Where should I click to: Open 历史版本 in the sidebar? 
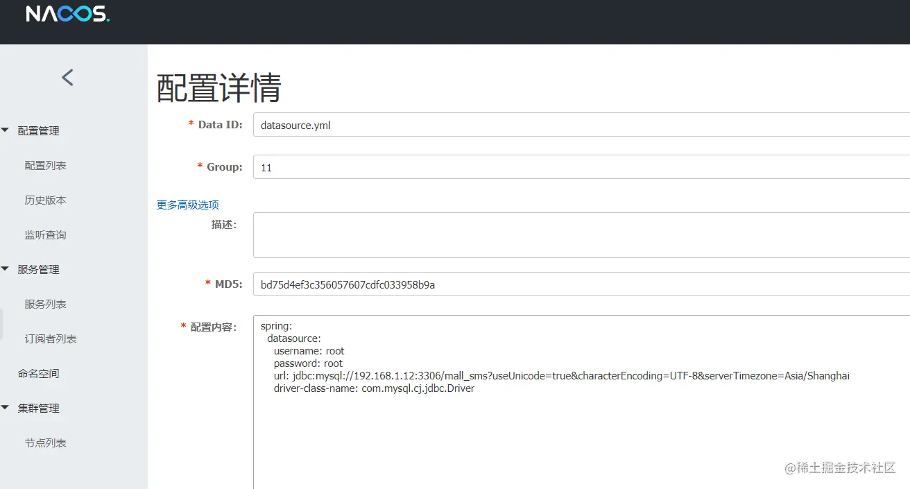pos(46,200)
